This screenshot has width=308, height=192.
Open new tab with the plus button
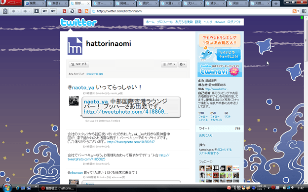tap(276, 3)
